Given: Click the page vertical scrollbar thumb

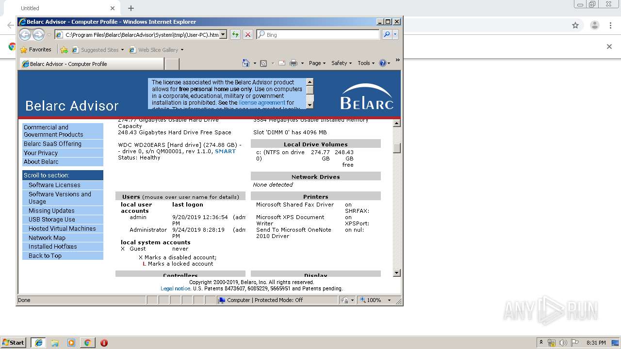Looking at the screenshot, I should tap(397, 148).
